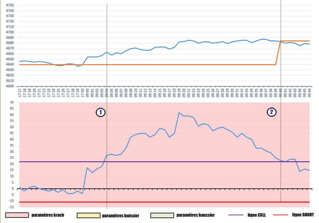The width and height of the screenshot is (319, 223).
Task: Click the 4740 value on the upper axis
Action: coord(10,11)
